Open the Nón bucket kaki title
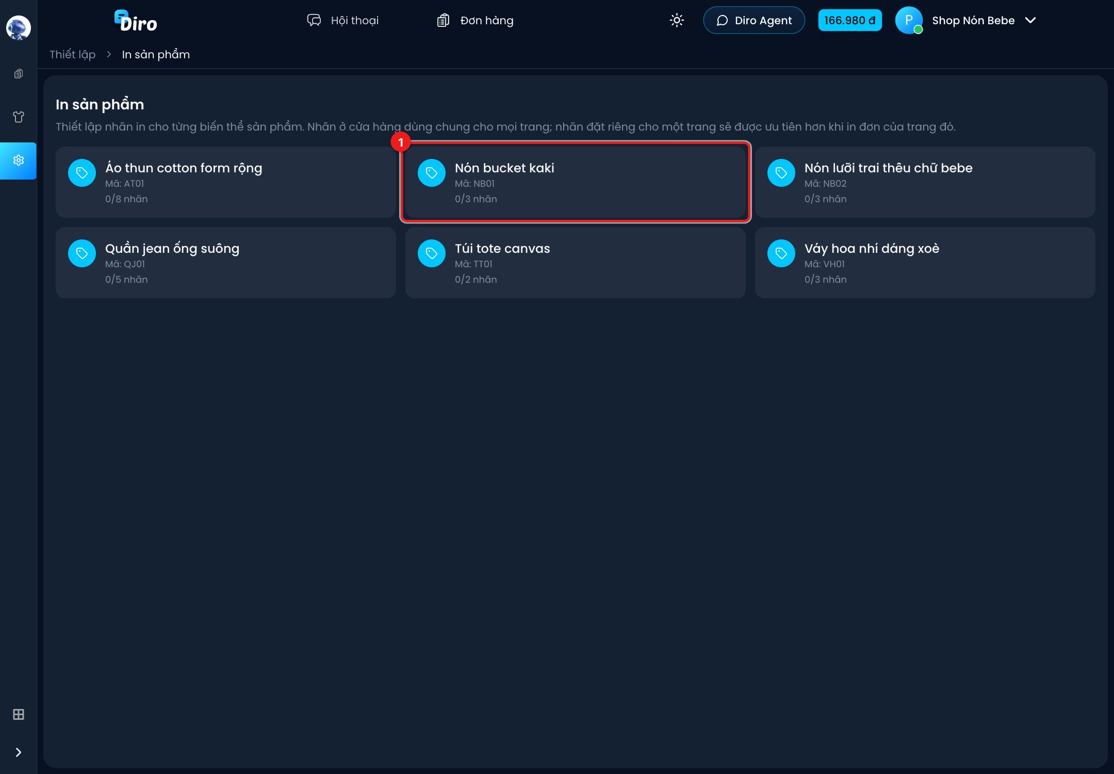The width and height of the screenshot is (1114, 774). tap(504, 168)
